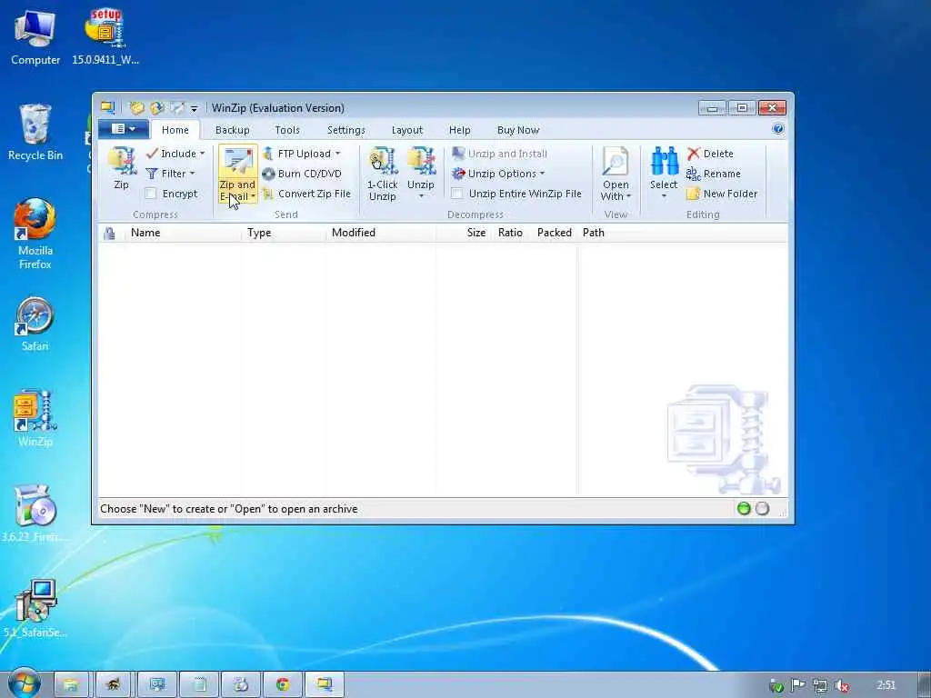Select the Recycle Bin desktop icon
This screenshot has width=931, height=698.
(35, 133)
